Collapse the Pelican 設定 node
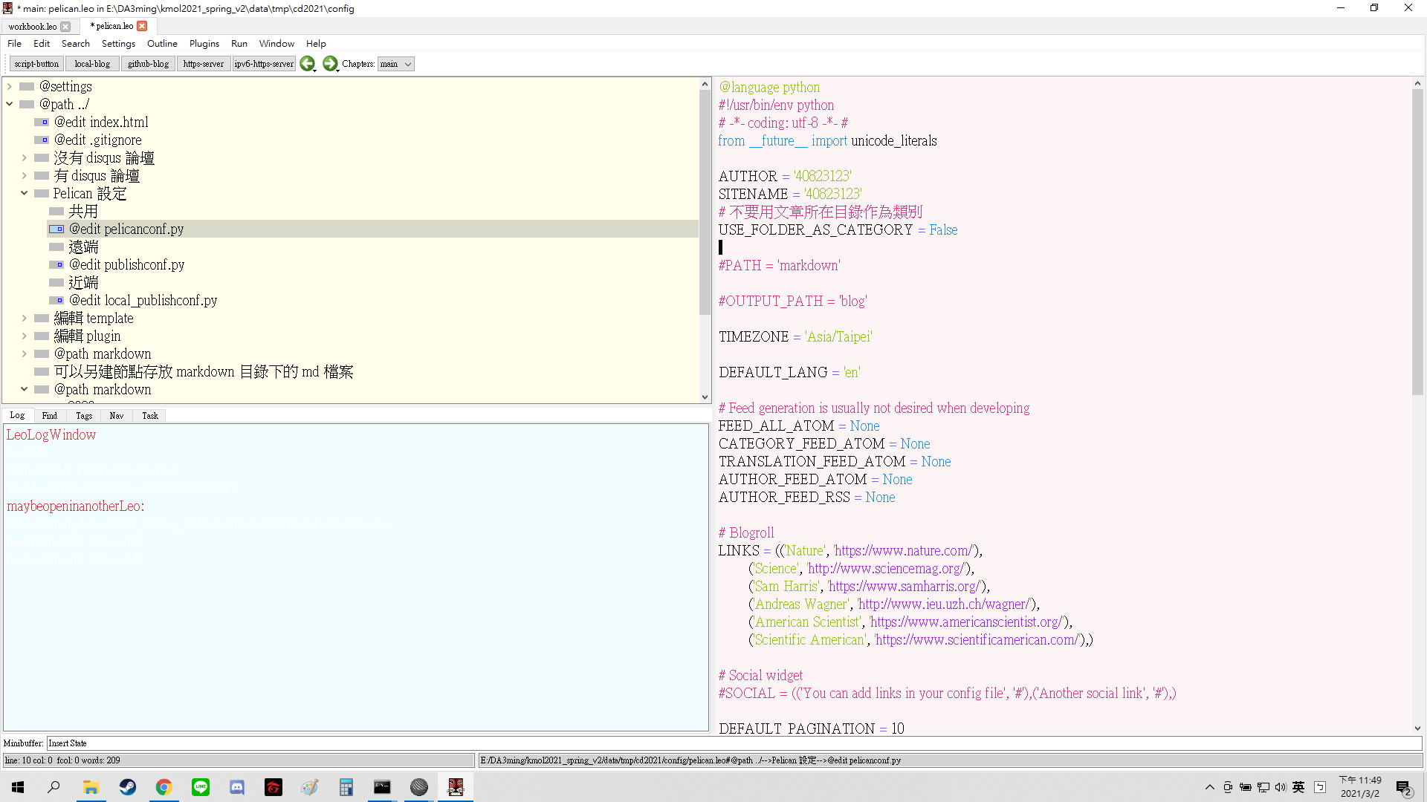 tap(24, 194)
